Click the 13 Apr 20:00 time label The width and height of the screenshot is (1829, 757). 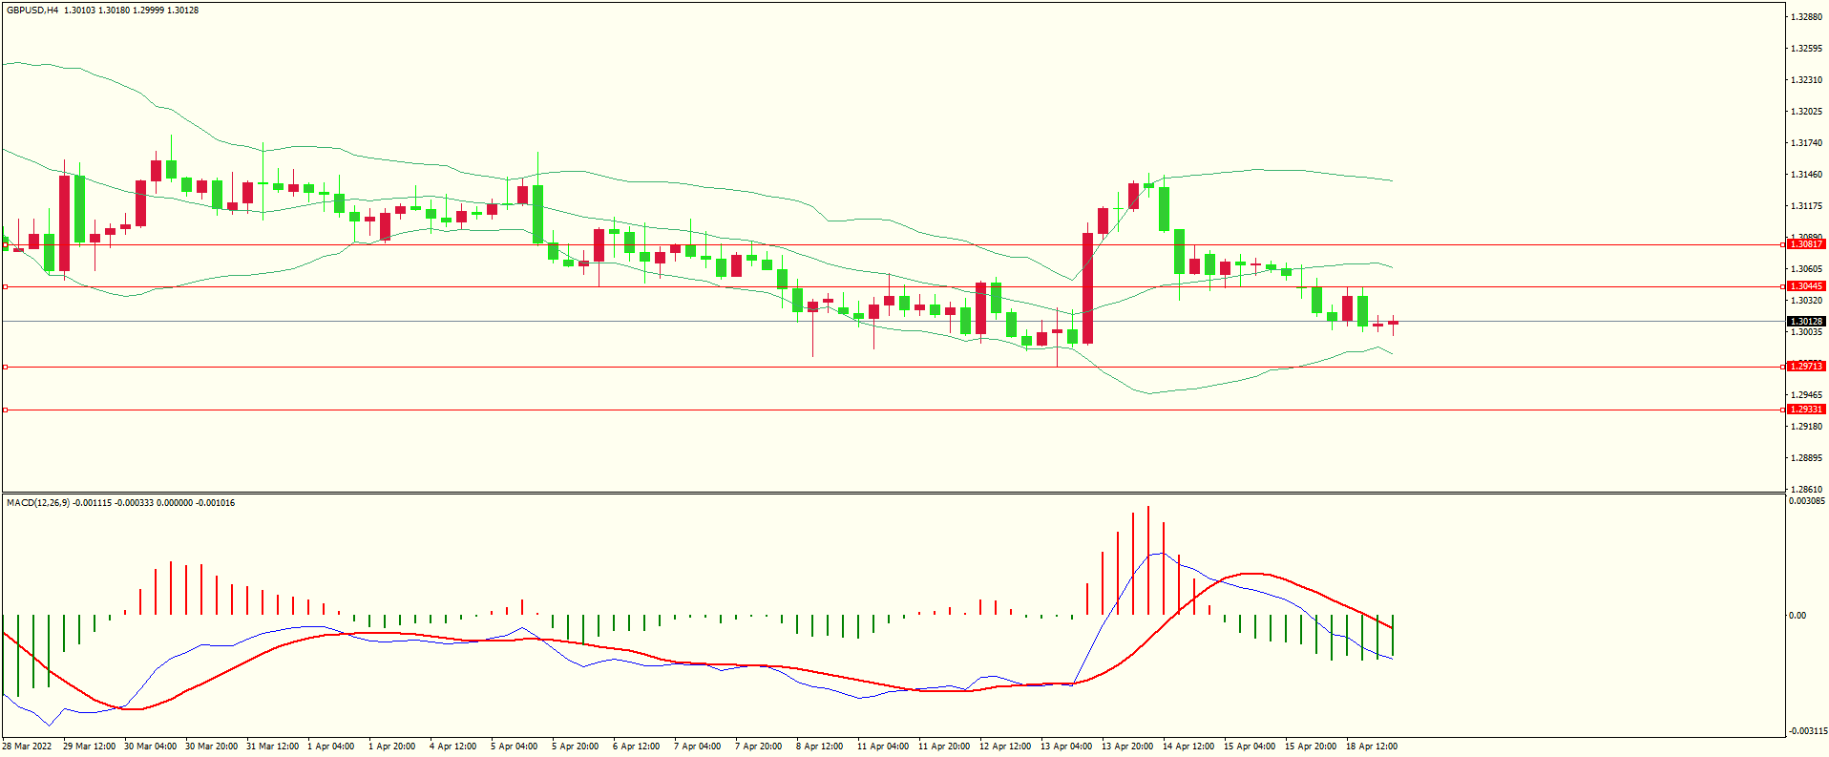tap(1127, 746)
